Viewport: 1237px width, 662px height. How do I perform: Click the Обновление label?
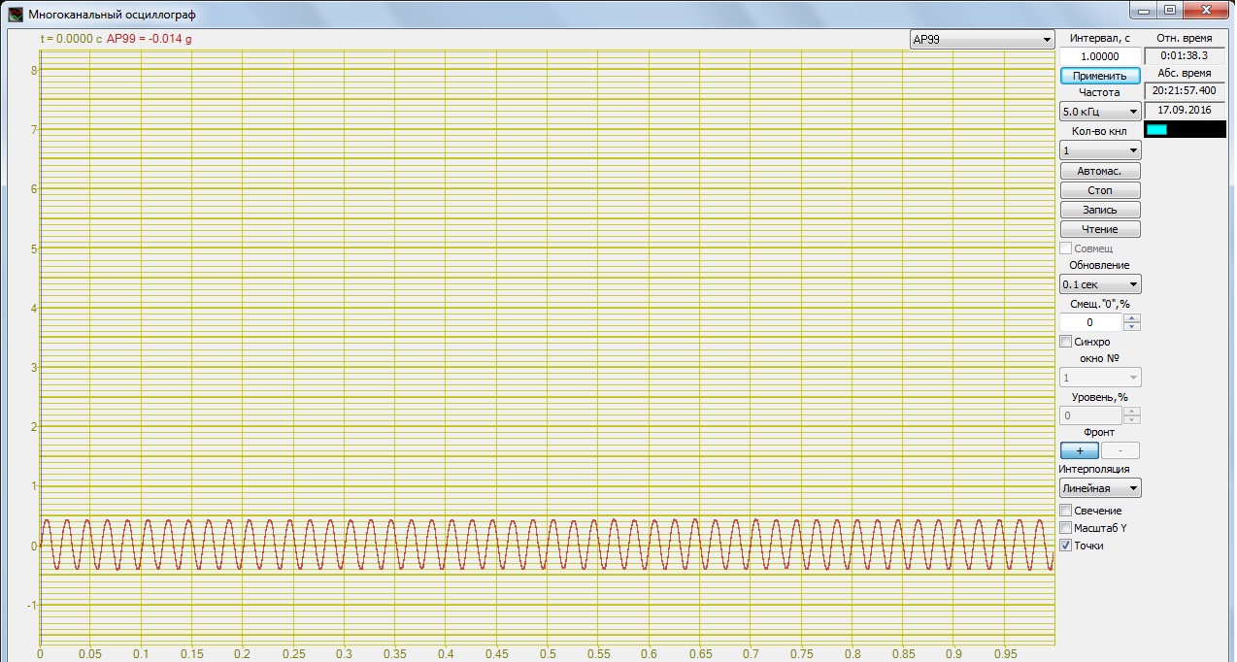click(1099, 265)
